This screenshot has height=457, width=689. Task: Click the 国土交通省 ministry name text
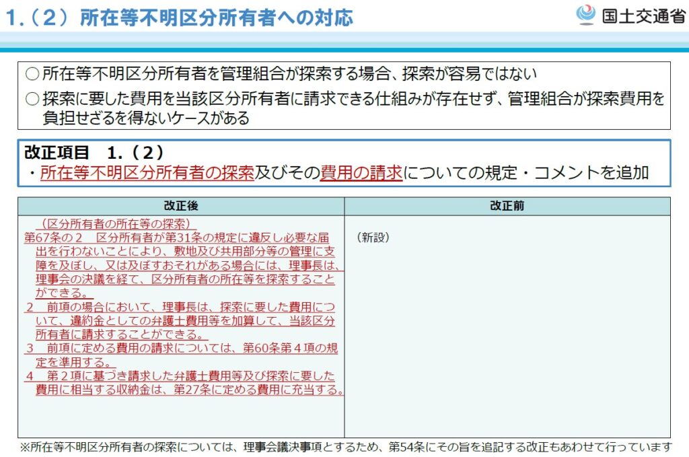click(643, 16)
